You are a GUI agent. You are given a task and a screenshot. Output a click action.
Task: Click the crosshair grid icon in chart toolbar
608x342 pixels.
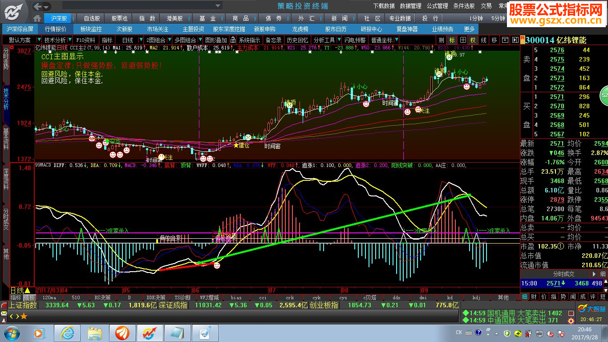(x=463, y=40)
